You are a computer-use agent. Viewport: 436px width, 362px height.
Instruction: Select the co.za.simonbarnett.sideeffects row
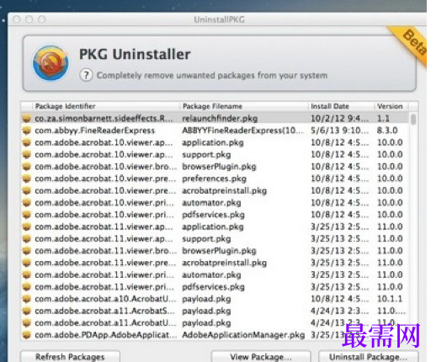point(215,119)
